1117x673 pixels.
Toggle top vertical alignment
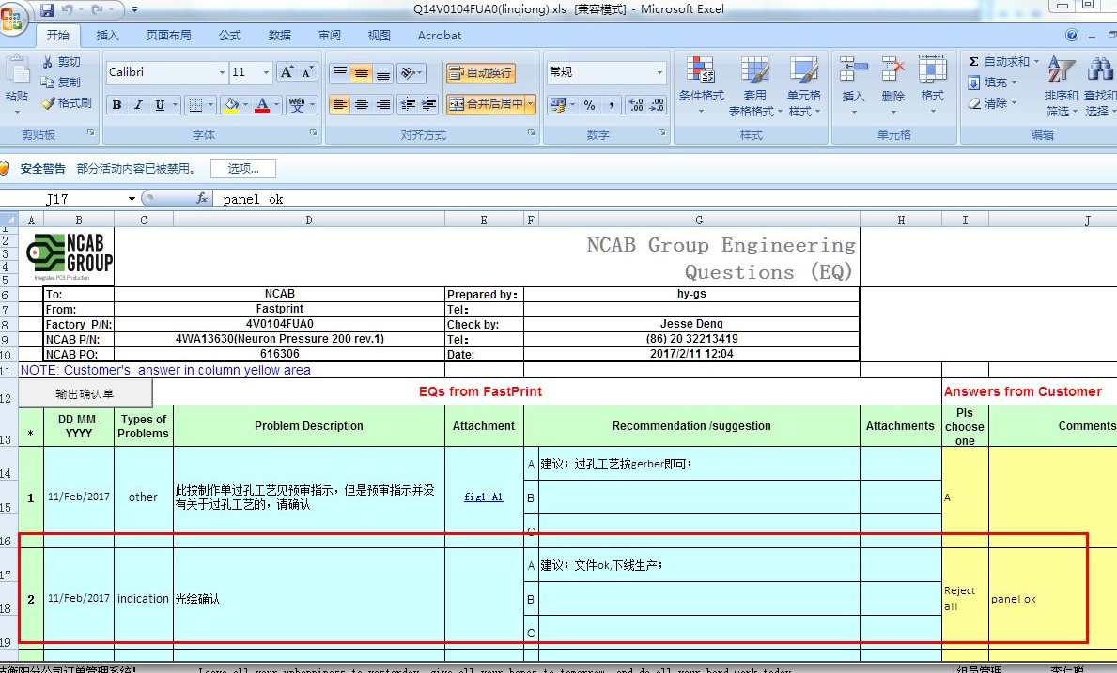(340, 72)
